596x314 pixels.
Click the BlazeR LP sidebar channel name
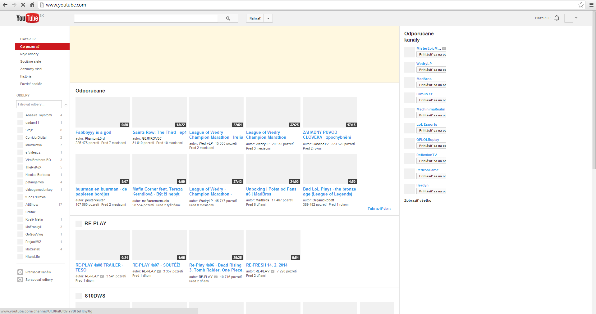28,39
